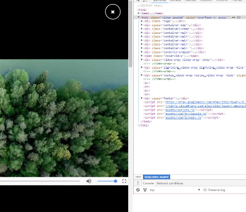Expand the head element node
This screenshot has width=246, height=212.
point(139,13)
